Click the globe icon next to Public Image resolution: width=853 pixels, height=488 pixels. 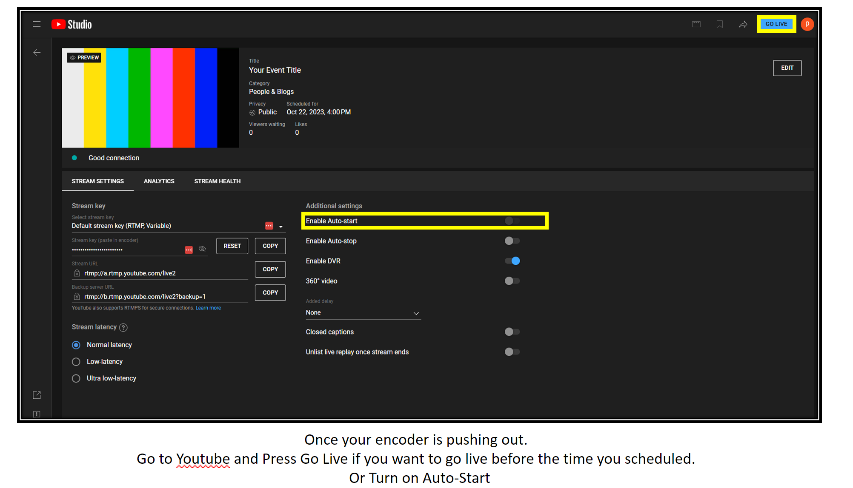tap(252, 113)
